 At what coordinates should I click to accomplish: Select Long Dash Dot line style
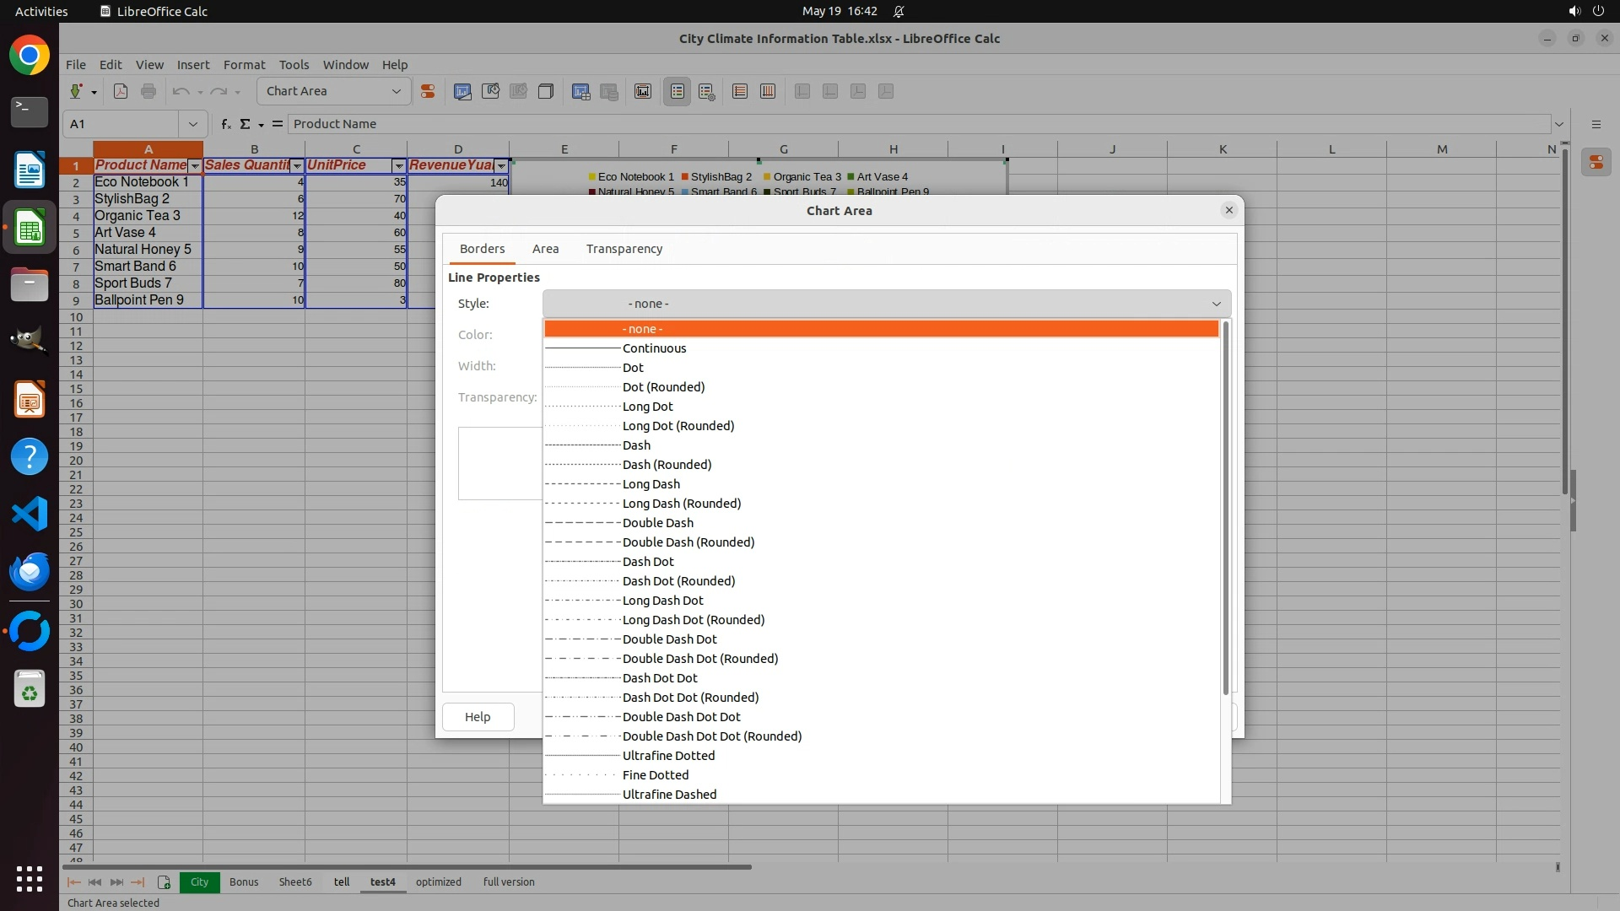click(x=662, y=601)
